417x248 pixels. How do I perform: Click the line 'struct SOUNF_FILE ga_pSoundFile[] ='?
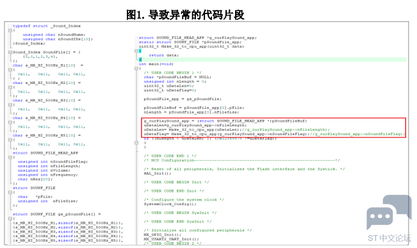[x=56, y=214]
